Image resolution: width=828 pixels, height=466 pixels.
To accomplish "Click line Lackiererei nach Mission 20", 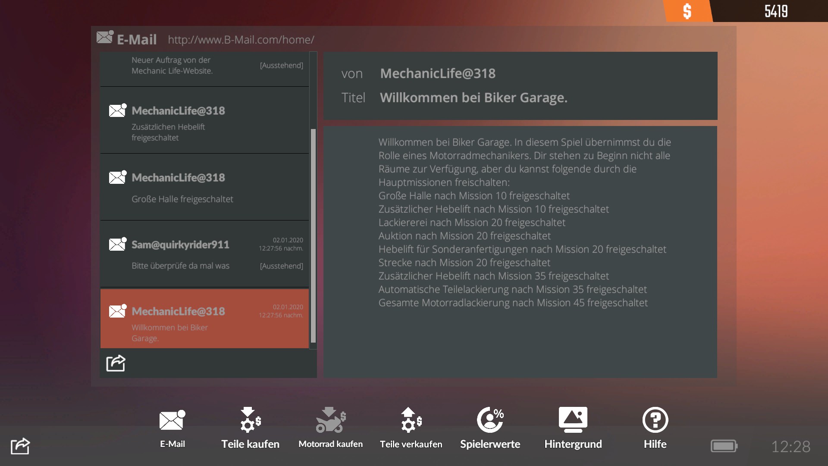I will click(x=472, y=222).
